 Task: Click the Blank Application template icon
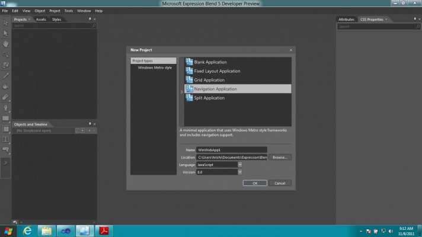(x=189, y=62)
